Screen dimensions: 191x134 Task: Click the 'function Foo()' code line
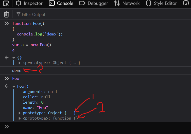tap(28, 24)
